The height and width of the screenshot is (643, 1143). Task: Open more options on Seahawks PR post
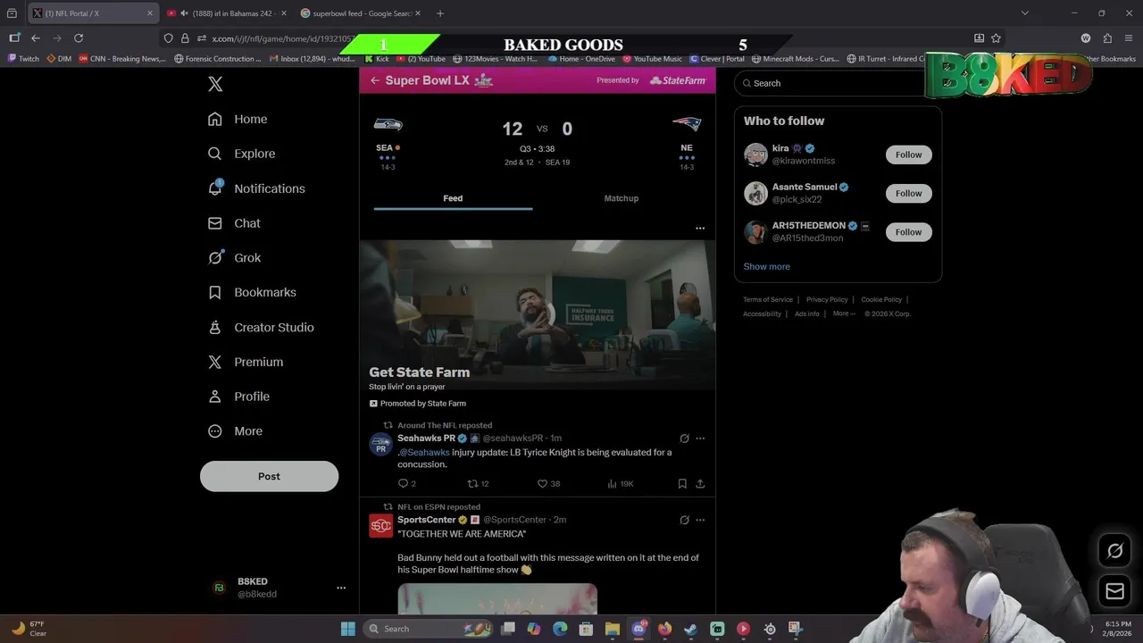pos(700,438)
